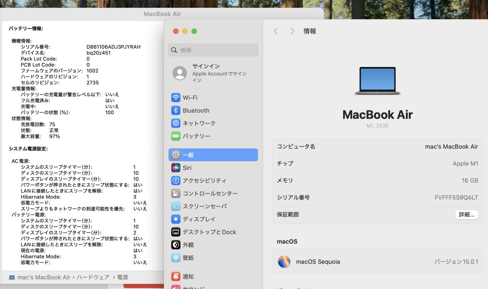
Task: Click the Apple M1 chip value
Action: 465,164
